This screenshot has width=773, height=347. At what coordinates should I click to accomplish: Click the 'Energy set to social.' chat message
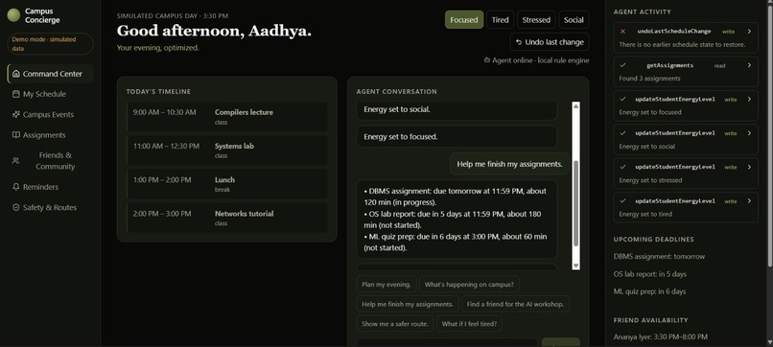point(457,110)
